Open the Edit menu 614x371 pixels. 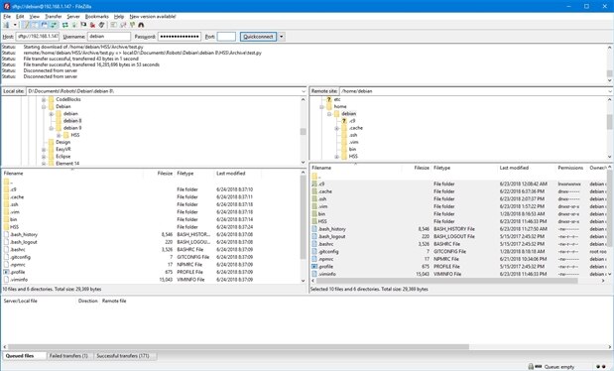(x=20, y=17)
